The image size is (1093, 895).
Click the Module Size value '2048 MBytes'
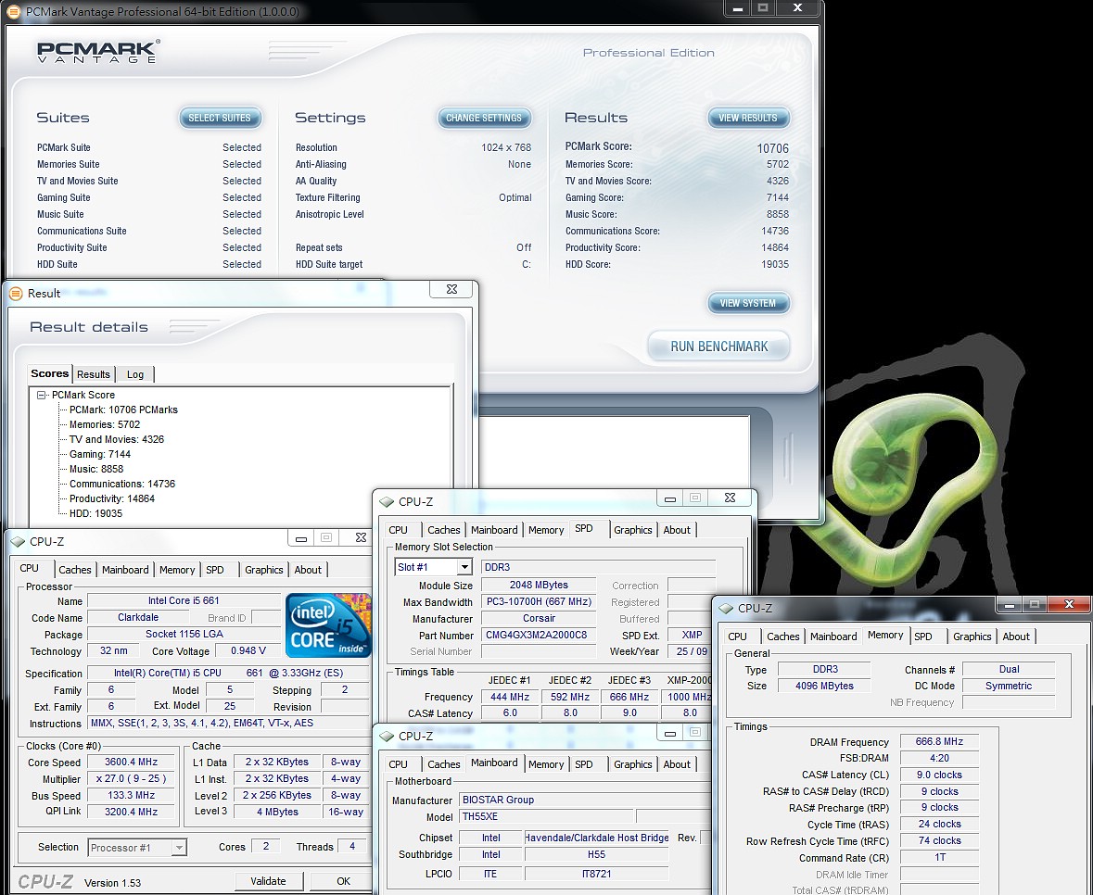coord(539,585)
